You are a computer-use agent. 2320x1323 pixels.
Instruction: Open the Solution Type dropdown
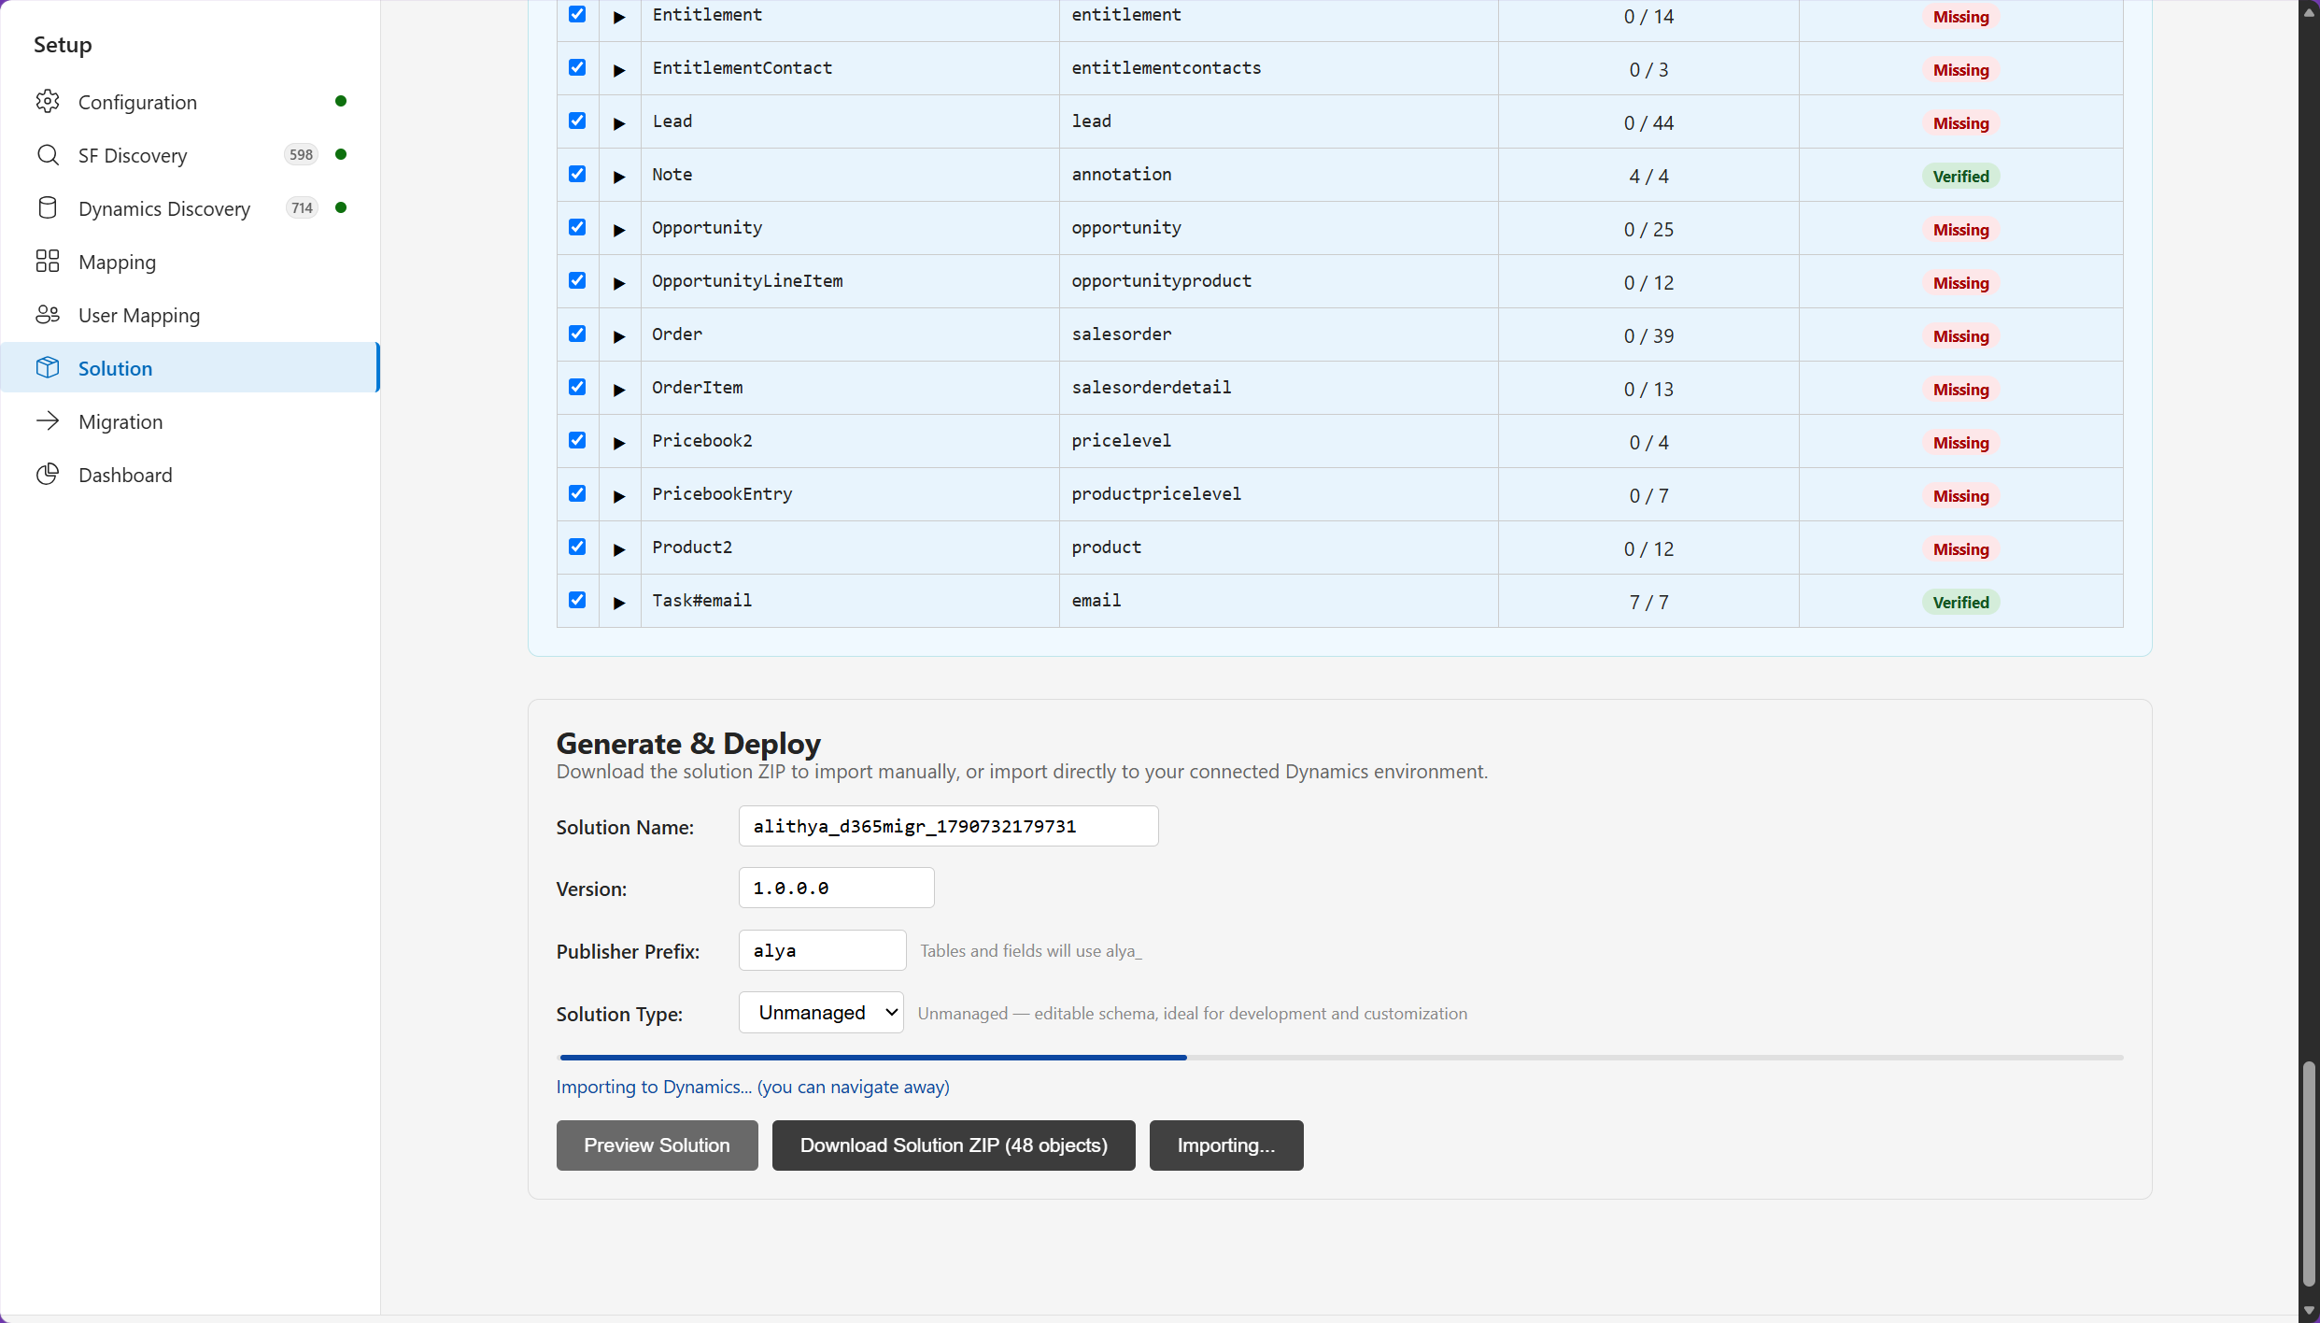[821, 1013]
